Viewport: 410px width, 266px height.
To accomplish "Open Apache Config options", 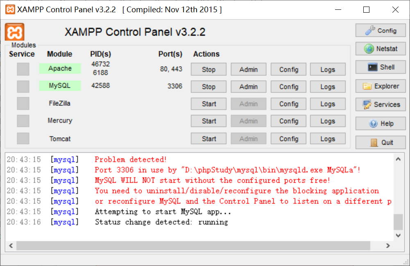I will (x=288, y=69).
